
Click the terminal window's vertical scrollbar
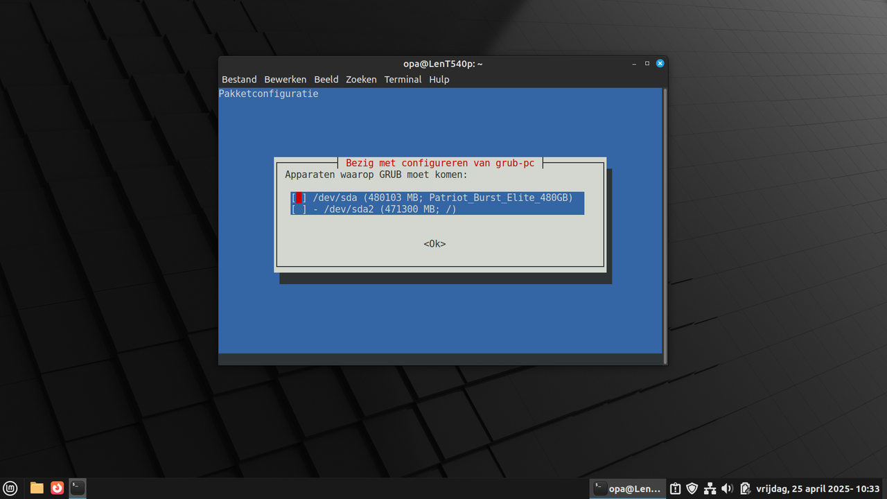coord(665,225)
